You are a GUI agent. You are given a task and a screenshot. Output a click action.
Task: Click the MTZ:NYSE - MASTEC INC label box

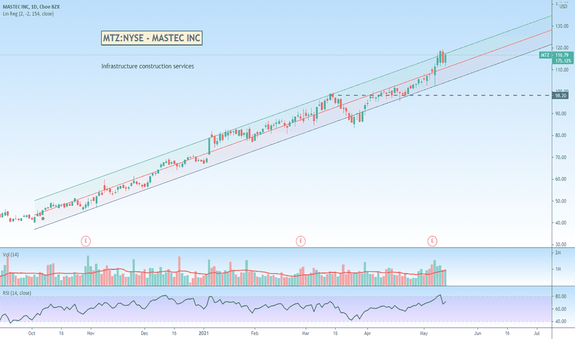151,38
